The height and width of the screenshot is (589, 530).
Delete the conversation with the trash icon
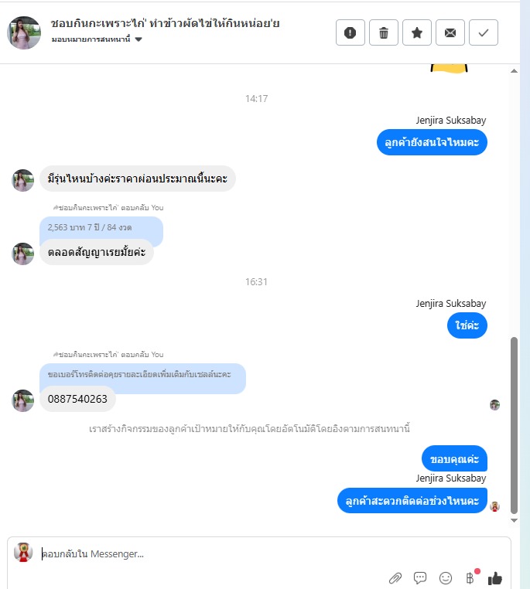pyautogui.click(x=384, y=32)
